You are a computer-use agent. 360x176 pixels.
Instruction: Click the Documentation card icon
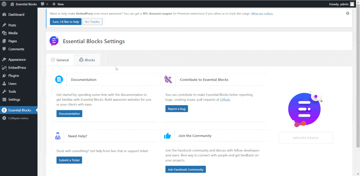59,79
